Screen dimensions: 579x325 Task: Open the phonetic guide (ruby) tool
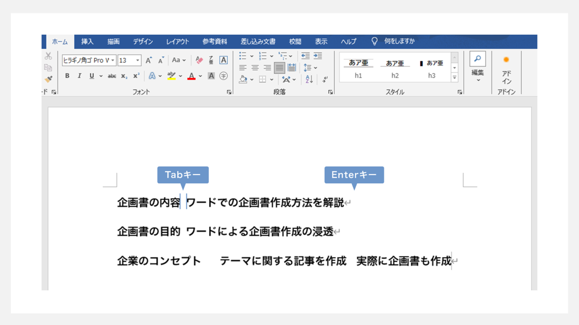[211, 60]
